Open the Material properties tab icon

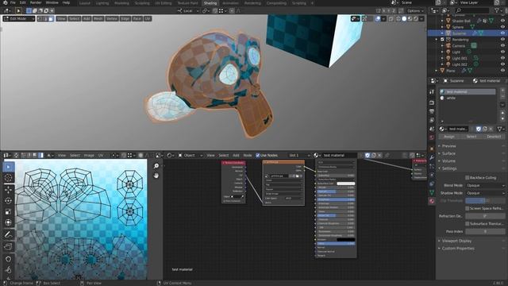[x=432, y=201]
